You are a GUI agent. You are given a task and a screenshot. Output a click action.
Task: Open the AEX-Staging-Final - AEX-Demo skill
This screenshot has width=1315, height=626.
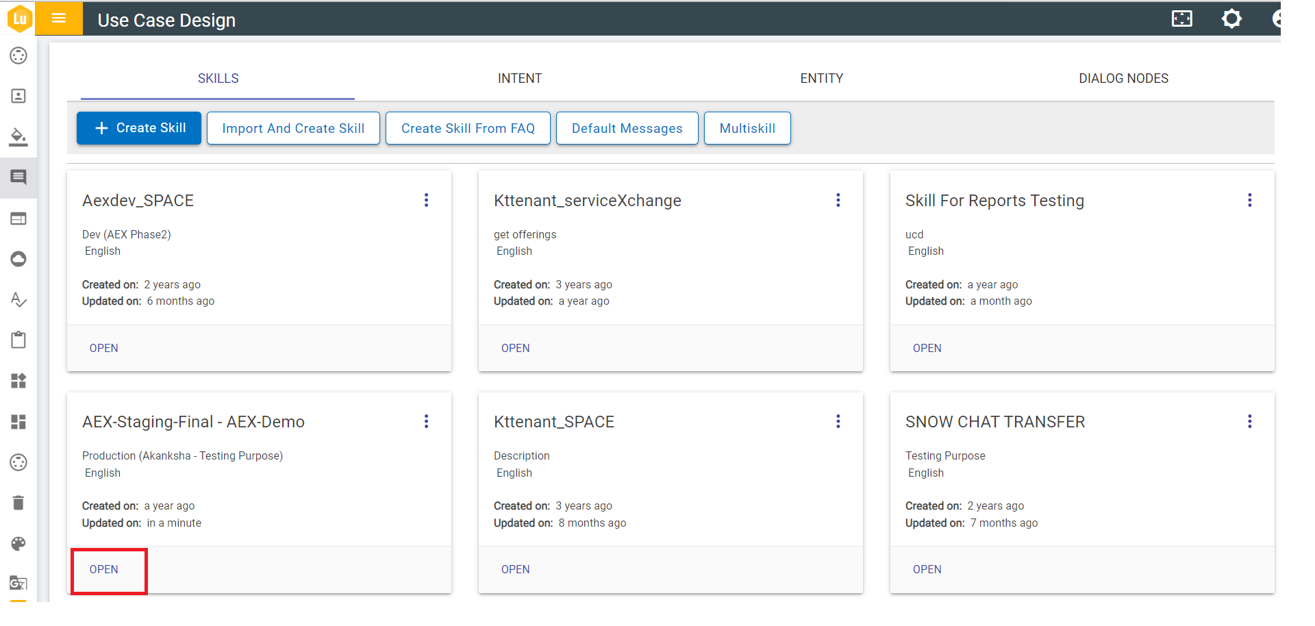click(104, 569)
